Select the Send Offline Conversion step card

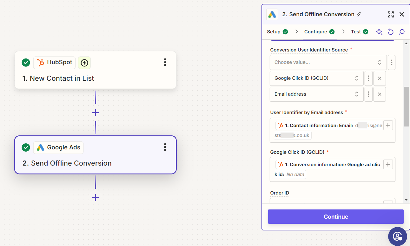coord(96,155)
